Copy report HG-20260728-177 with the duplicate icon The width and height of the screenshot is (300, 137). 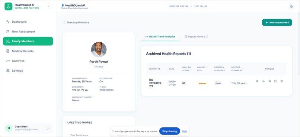[275, 81]
